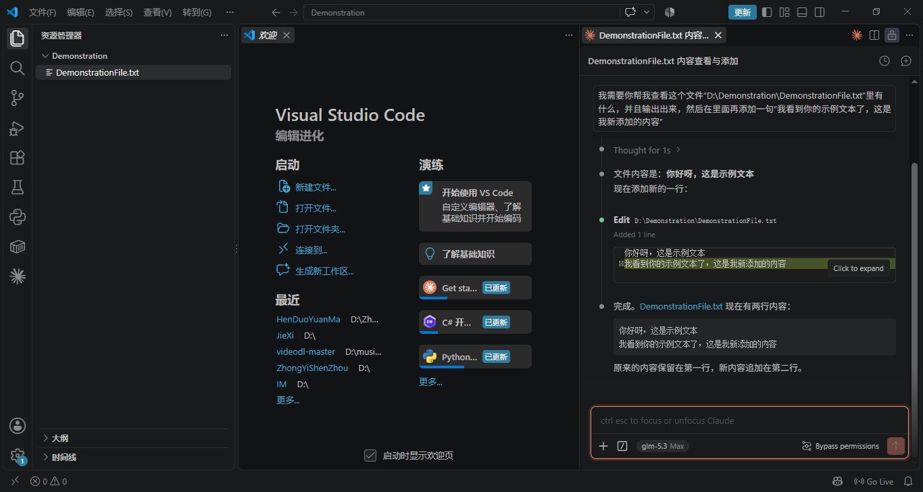Open the 转到(G) menu

[197, 12]
